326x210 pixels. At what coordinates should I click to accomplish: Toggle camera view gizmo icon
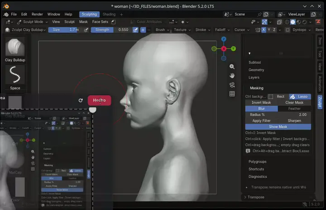(x=232, y=85)
